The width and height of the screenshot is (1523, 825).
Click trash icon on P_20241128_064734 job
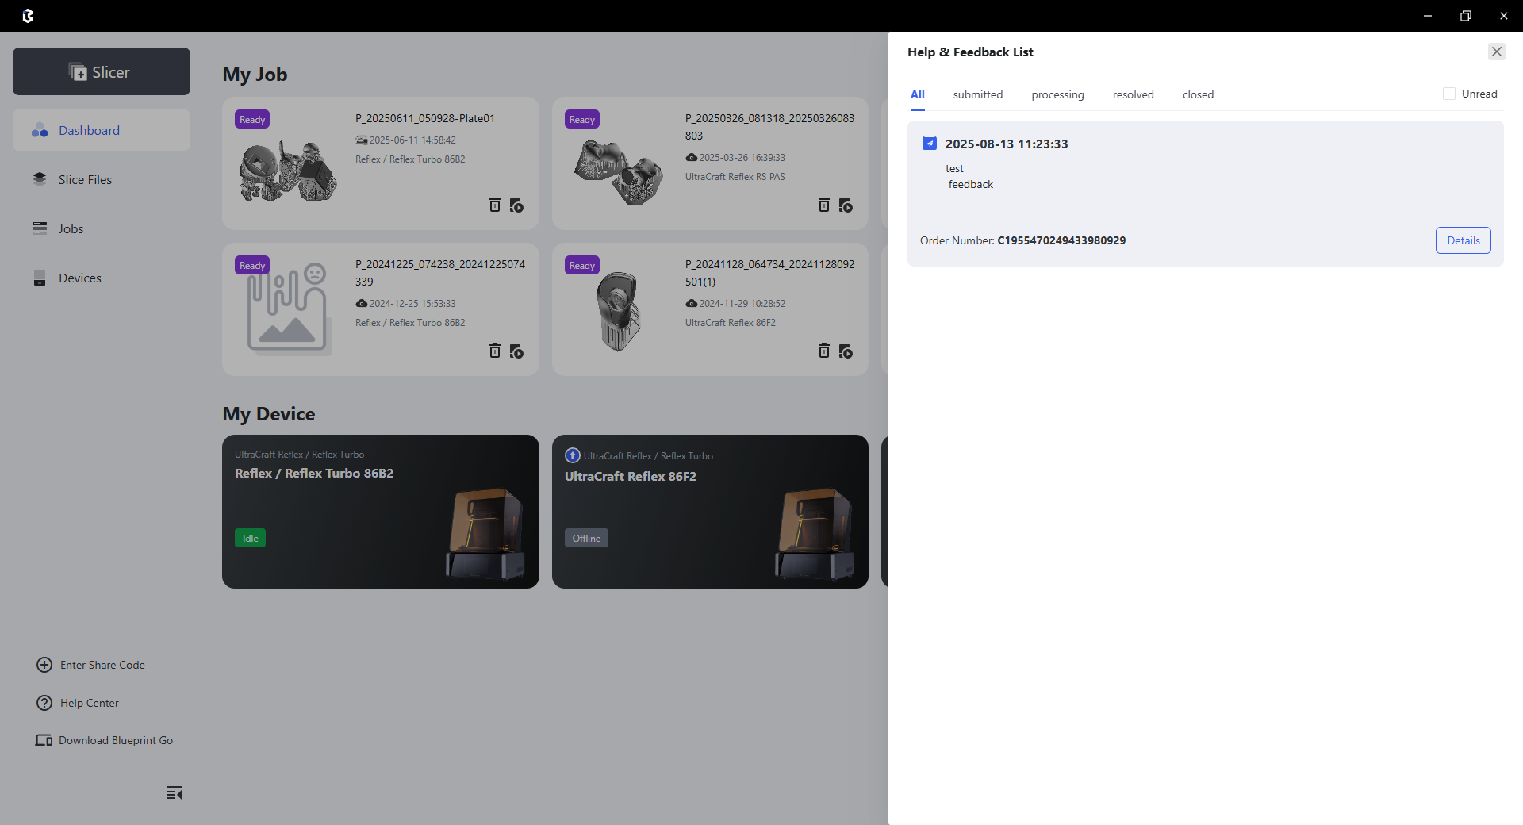pos(824,351)
